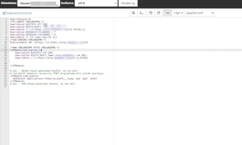Click the external link icon beside Keyboard shortcuts
The height and width of the screenshot is (145, 242).
pos(4,13)
